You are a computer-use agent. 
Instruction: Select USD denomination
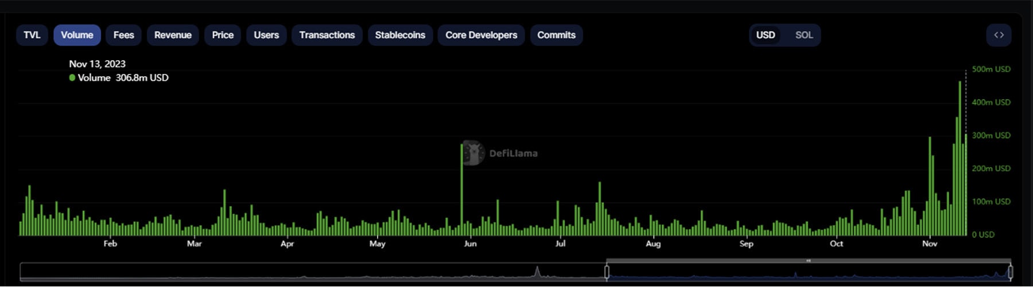(766, 35)
